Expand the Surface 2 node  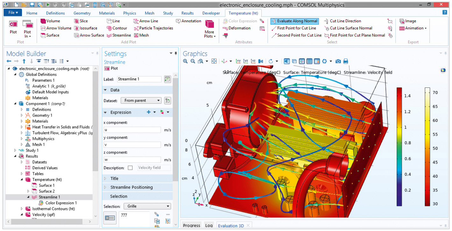(x=28, y=191)
